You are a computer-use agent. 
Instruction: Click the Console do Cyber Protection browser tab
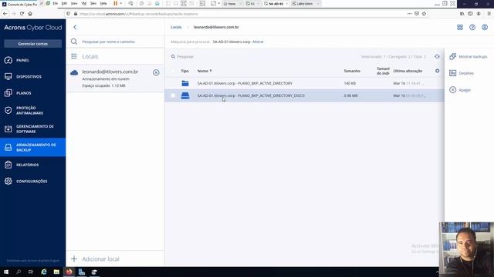tap(19, 4)
